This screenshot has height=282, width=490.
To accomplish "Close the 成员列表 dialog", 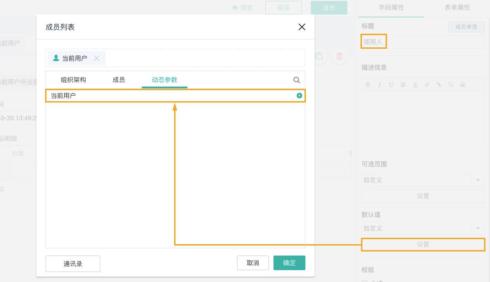I will (302, 27).
